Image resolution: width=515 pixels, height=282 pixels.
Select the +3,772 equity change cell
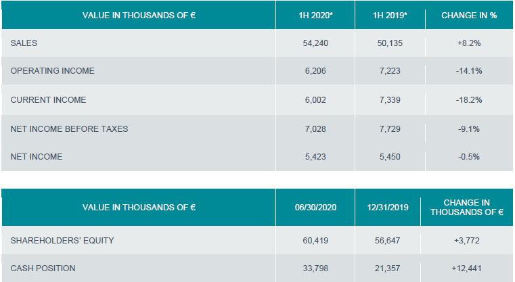pyautogui.click(x=468, y=239)
